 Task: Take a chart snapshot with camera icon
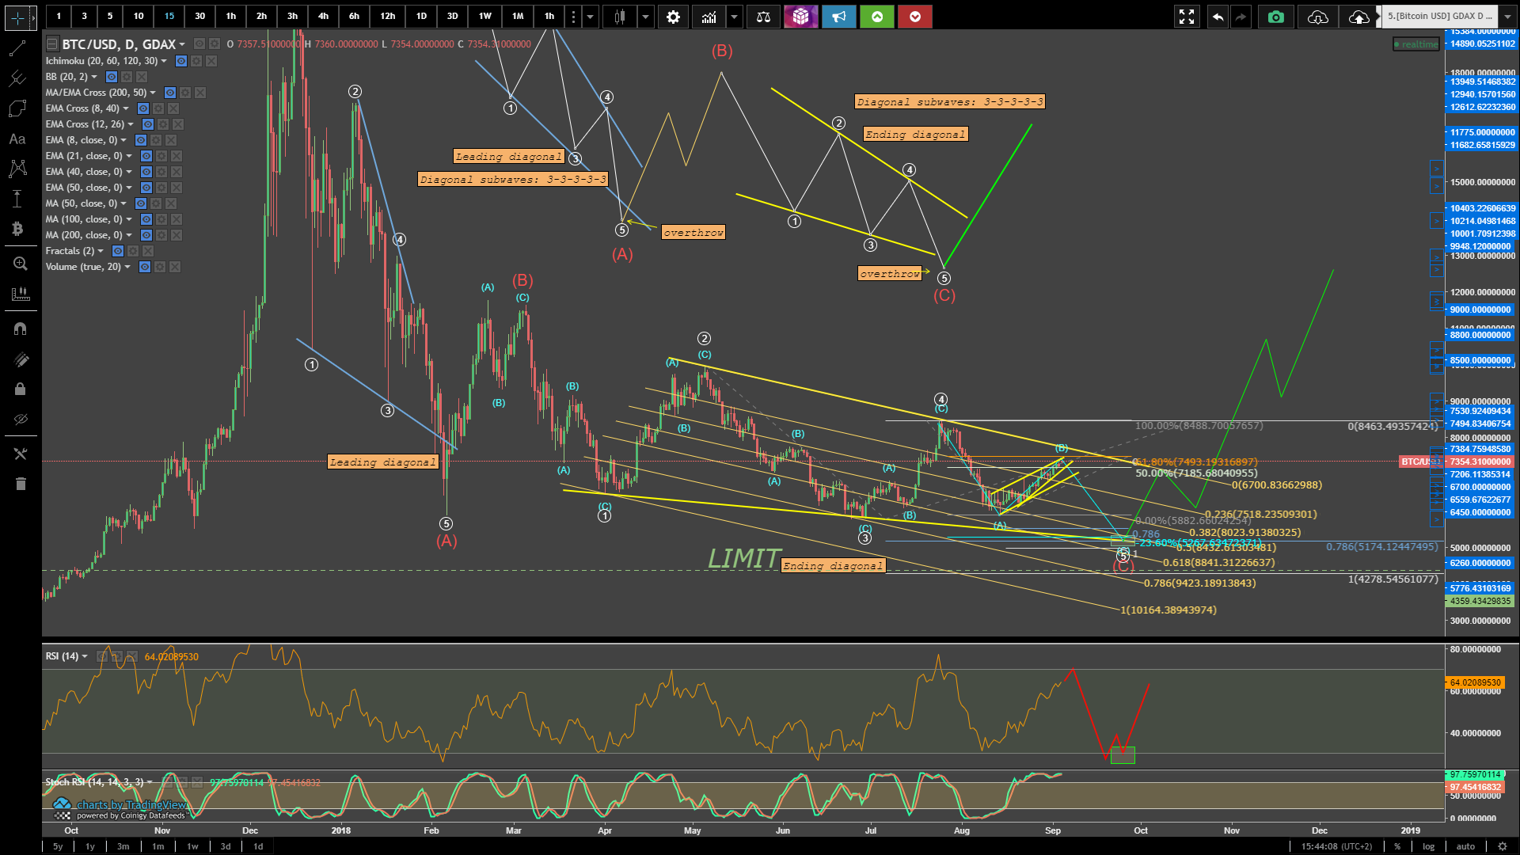coord(1275,17)
